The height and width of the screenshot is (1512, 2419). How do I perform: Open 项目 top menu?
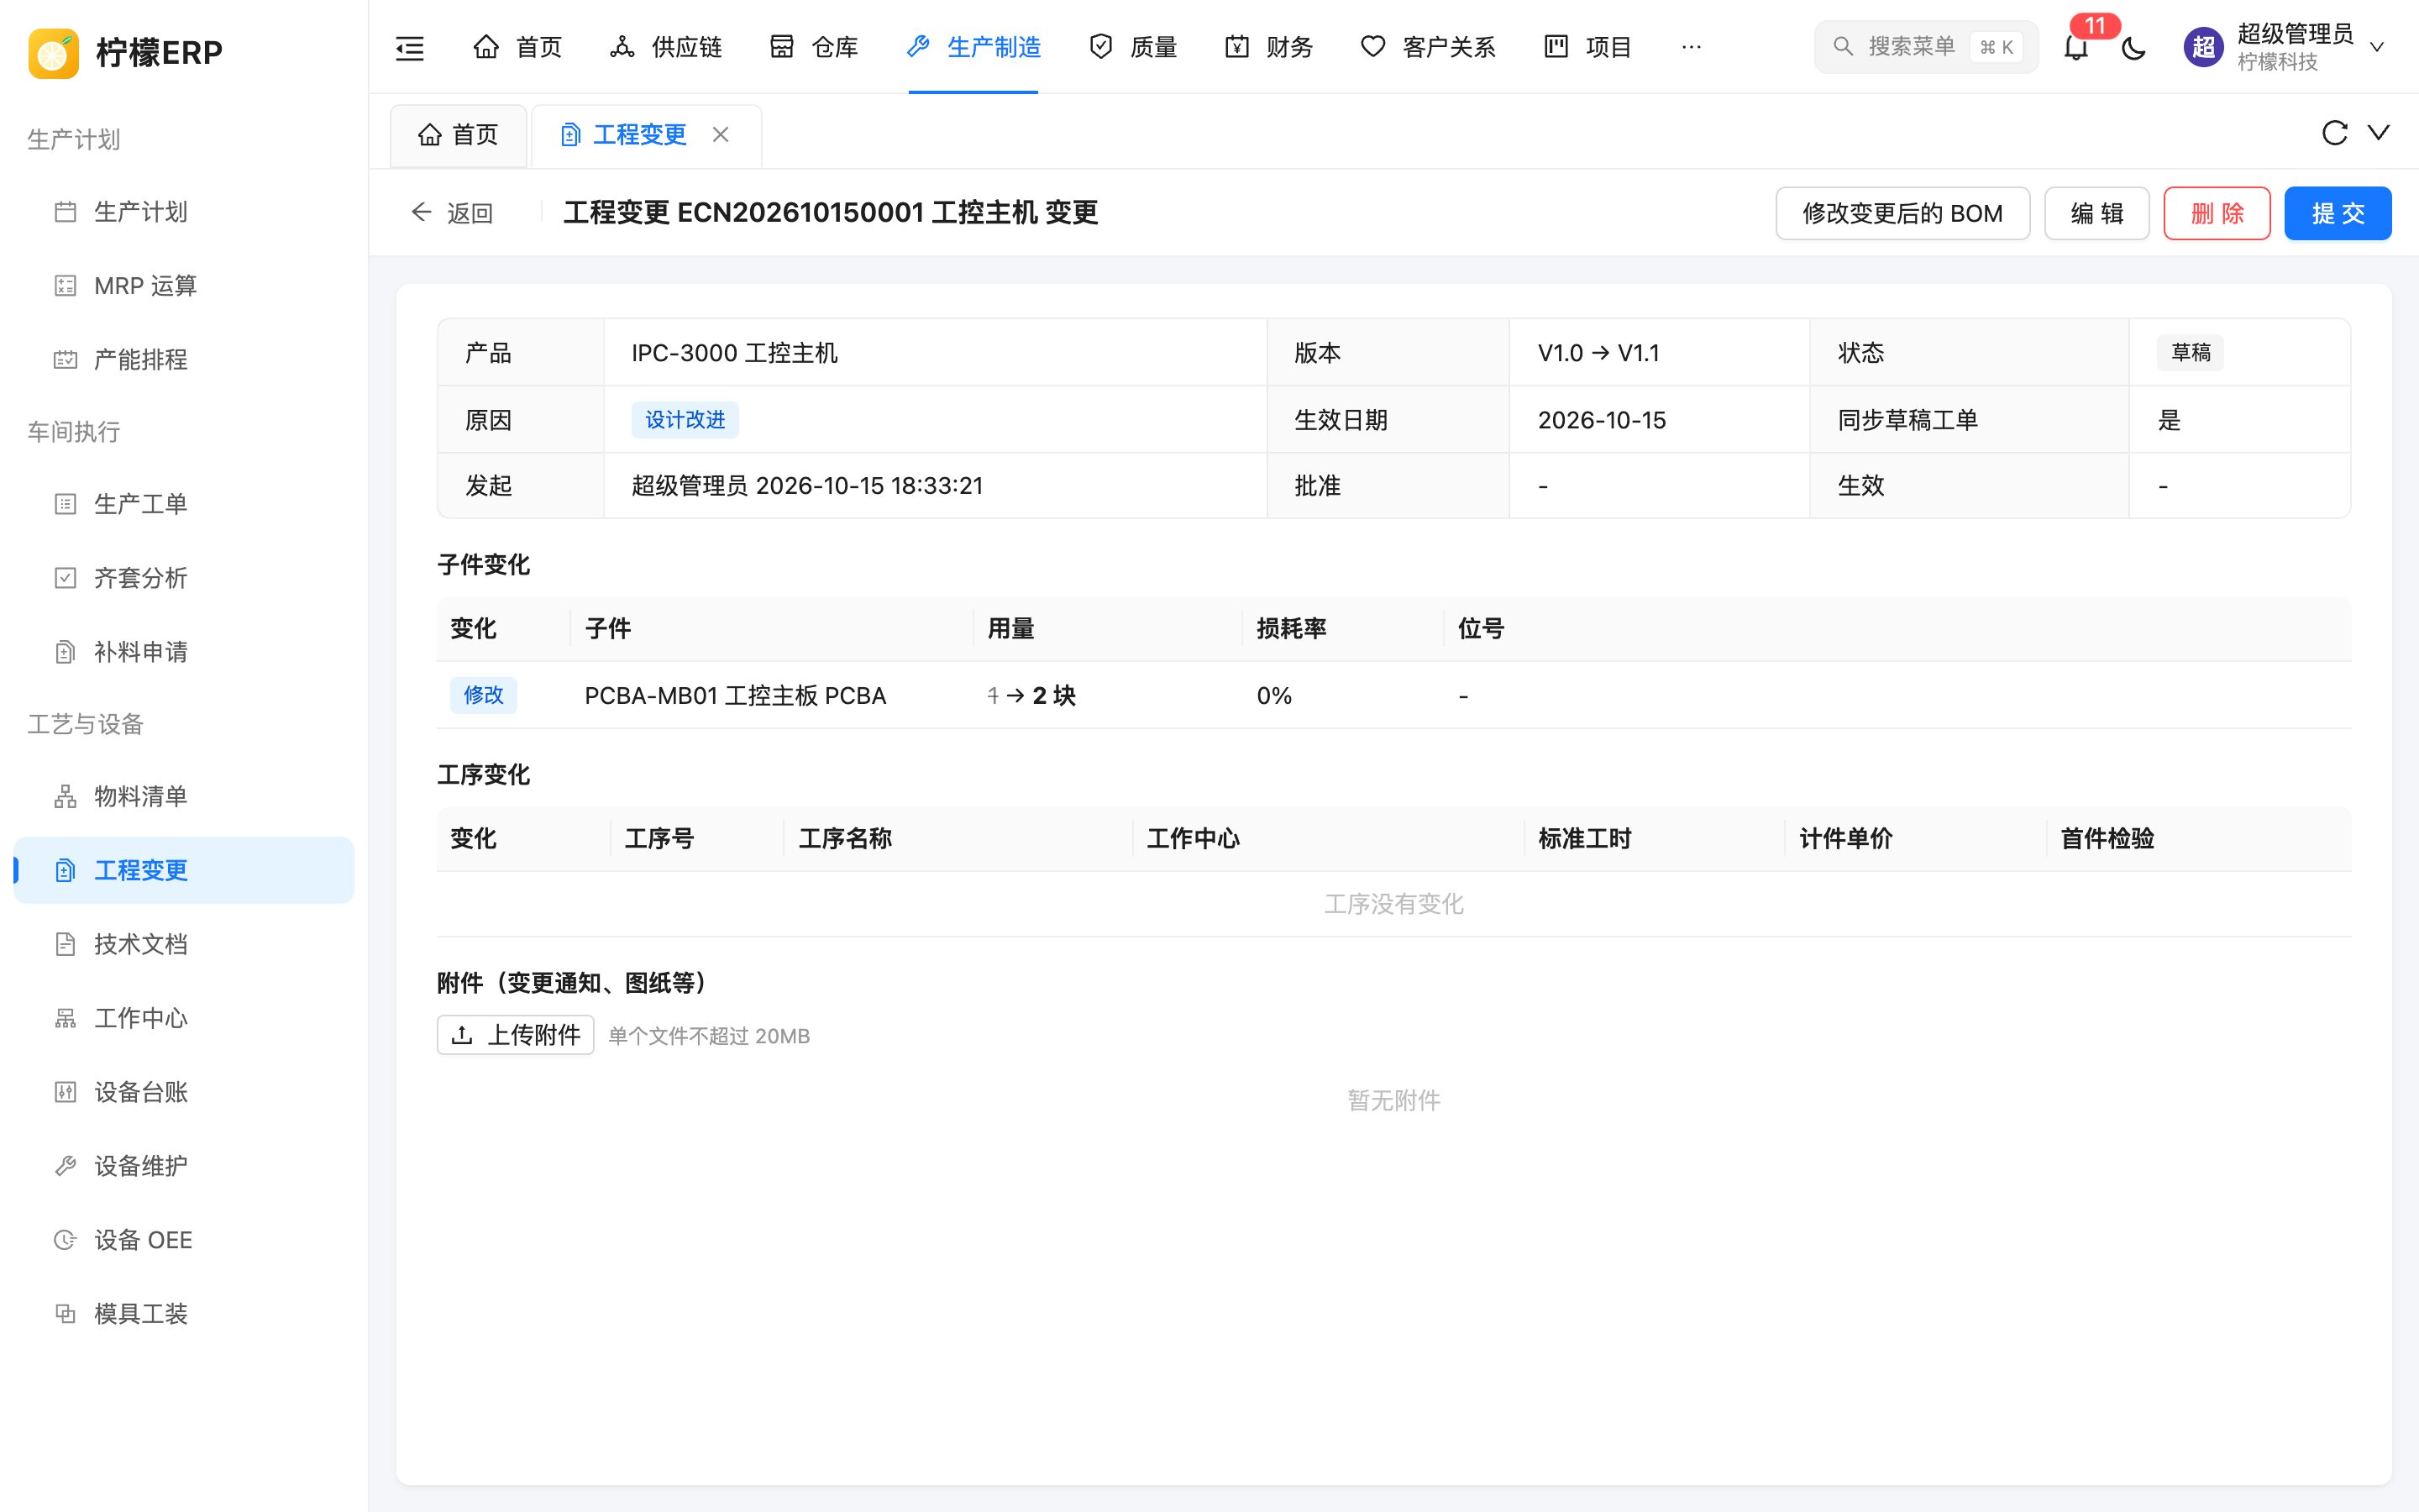point(1587,47)
